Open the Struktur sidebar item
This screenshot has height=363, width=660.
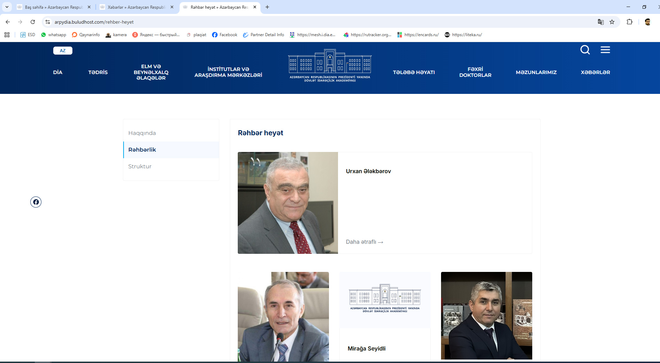tap(140, 166)
